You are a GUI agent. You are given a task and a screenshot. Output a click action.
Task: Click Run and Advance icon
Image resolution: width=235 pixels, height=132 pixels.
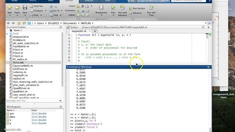click(122, 7)
